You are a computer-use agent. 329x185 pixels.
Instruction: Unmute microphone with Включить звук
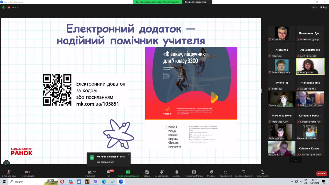[x=9, y=172]
